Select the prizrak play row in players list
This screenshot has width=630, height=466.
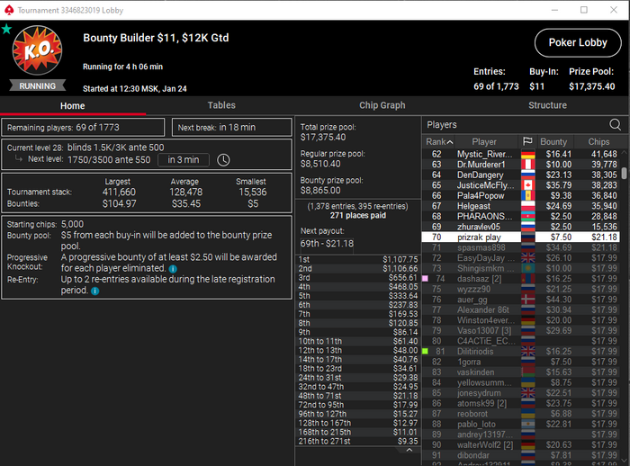520,237
